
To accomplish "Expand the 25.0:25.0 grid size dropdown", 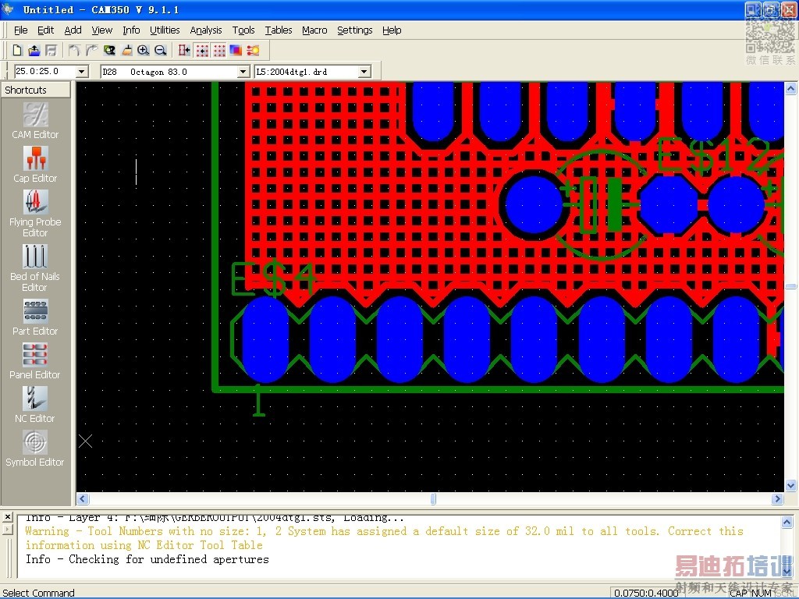I will coord(82,72).
